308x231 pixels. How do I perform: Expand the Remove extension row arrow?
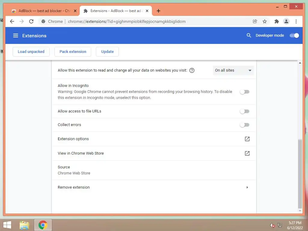(x=247, y=187)
